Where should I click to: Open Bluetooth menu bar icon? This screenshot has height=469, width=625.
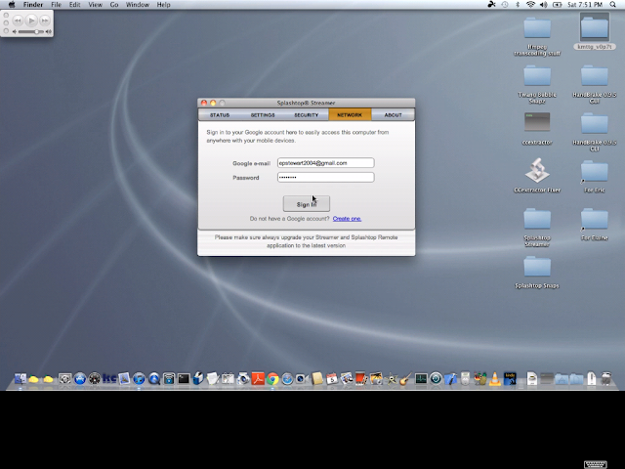tap(518, 5)
